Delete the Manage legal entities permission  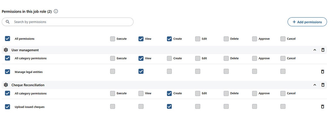point(323,72)
